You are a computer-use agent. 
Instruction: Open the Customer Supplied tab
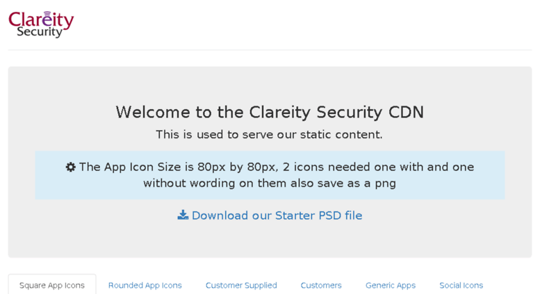(241, 285)
